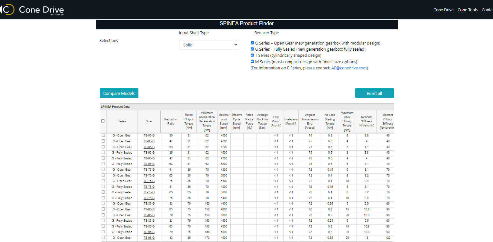Open TS-75-G link in Open Gear ratio 63 row
Screen dimensions: 493x242
(x=149, y=176)
